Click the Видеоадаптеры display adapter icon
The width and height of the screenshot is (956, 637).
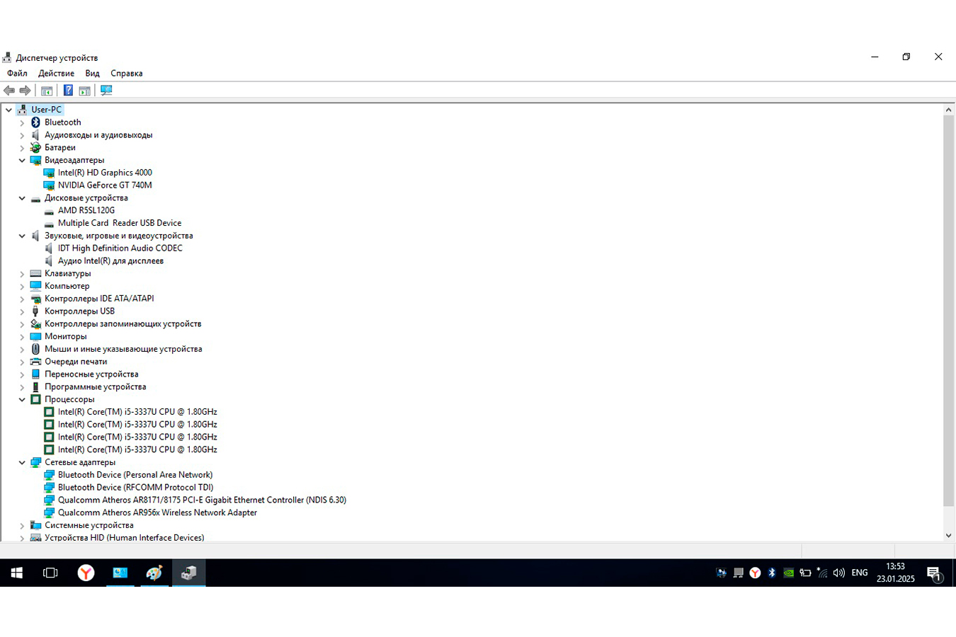35,161
